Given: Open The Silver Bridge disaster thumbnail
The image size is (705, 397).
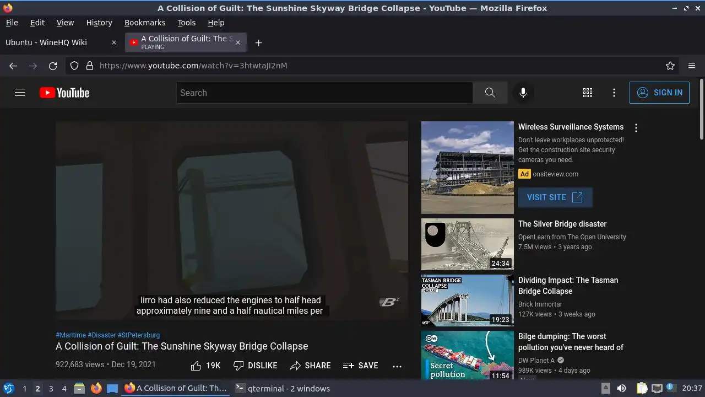Looking at the screenshot, I should click(x=468, y=244).
